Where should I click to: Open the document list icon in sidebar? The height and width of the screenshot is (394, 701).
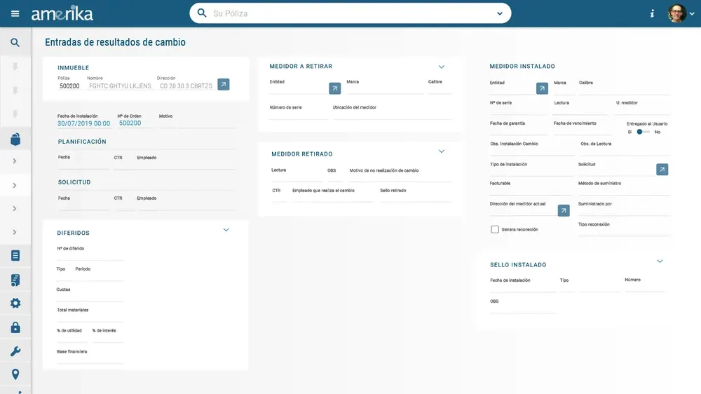point(15,255)
